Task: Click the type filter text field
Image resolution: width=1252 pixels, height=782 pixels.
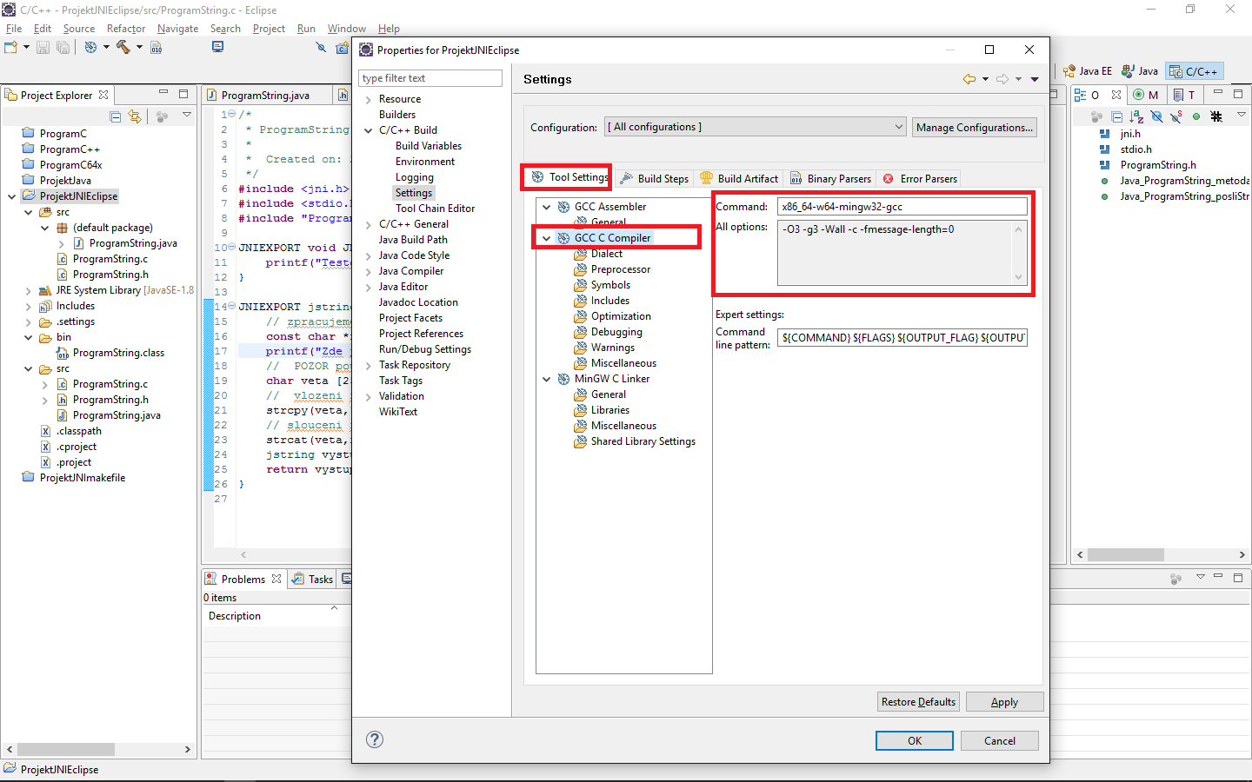Action: click(x=430, y=78)
